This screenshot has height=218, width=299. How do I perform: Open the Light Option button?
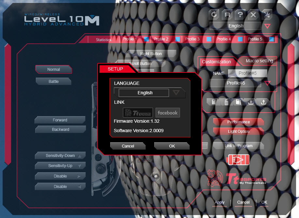click(x=239, y=131)
